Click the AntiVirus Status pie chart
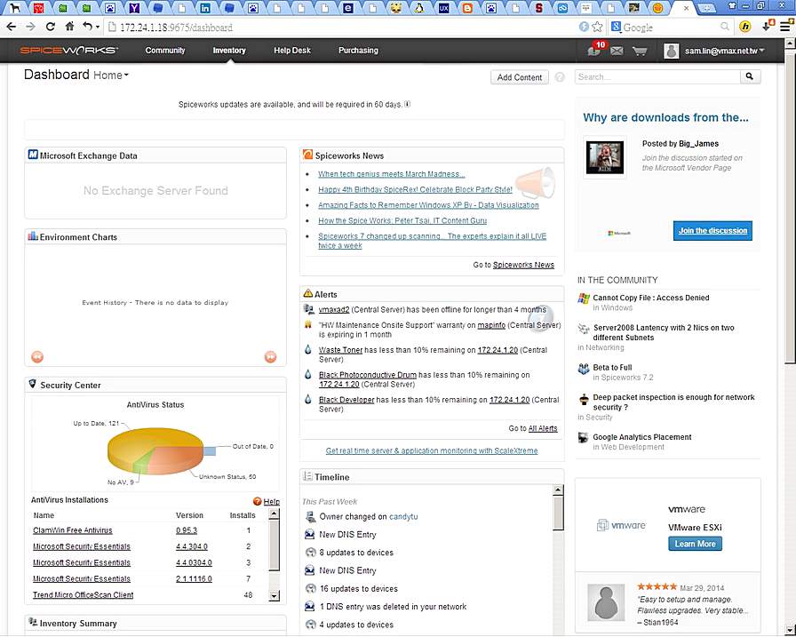The height and width of the screenshot is (637, 796). pos(155,450)
